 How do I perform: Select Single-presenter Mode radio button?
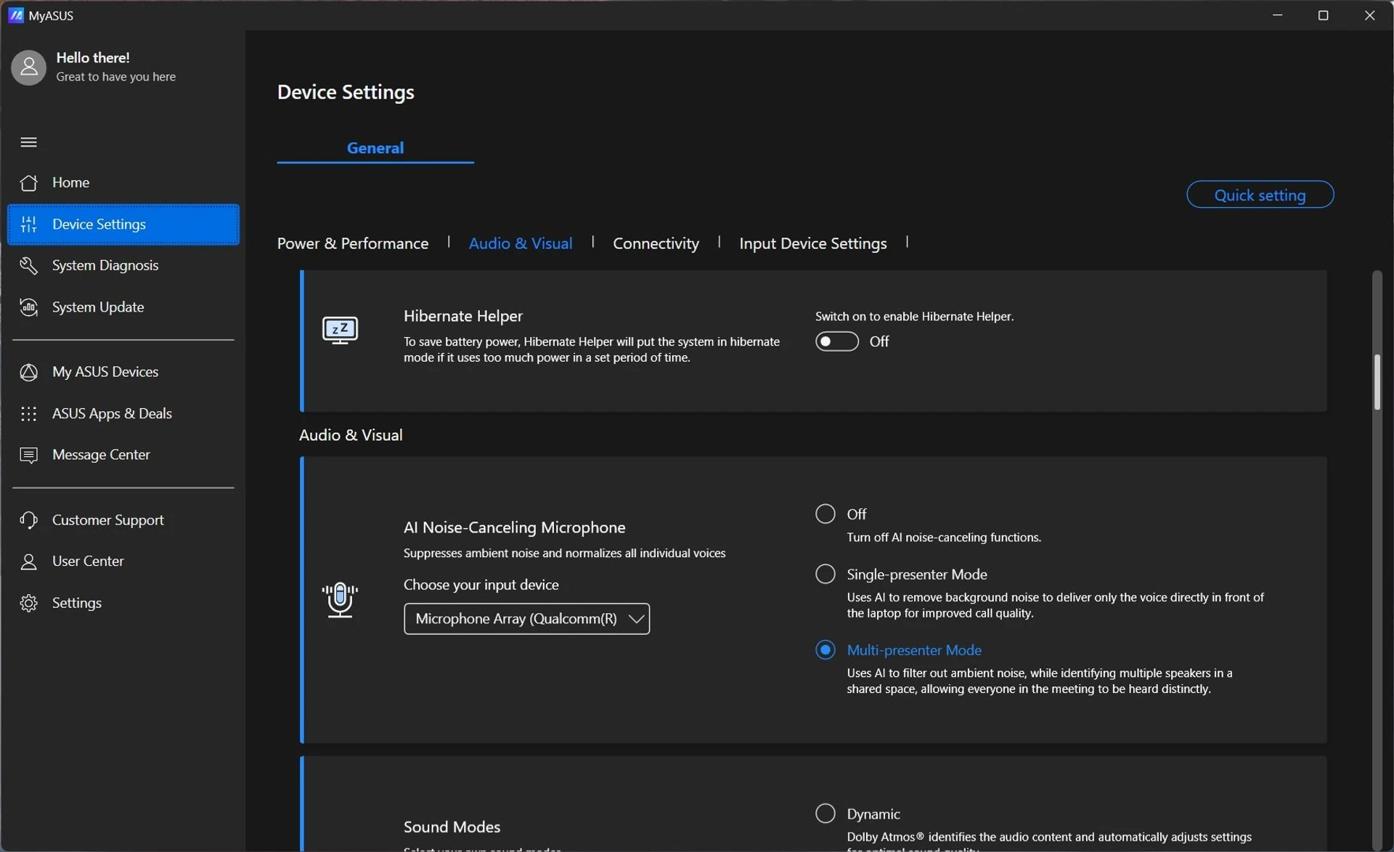[826, 574]
